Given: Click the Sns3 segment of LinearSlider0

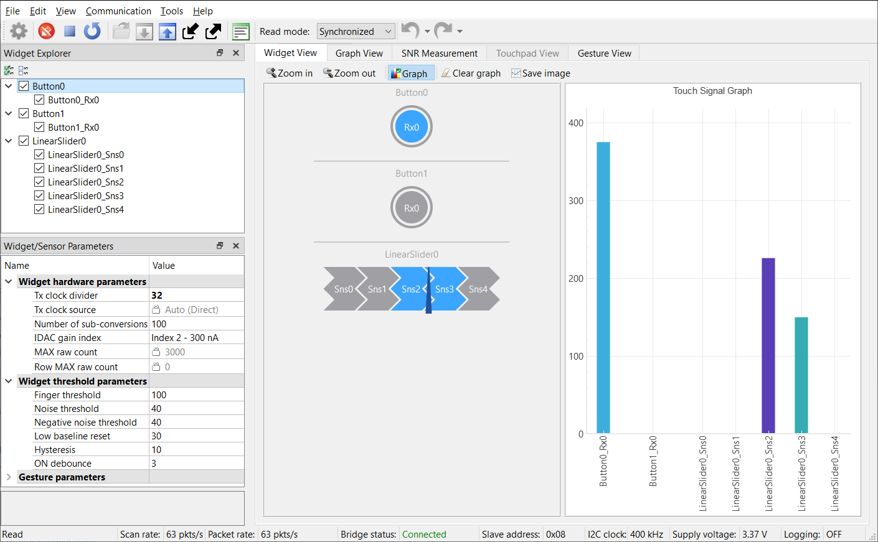Looking at the screenshot, I should (x=445, y=289).
